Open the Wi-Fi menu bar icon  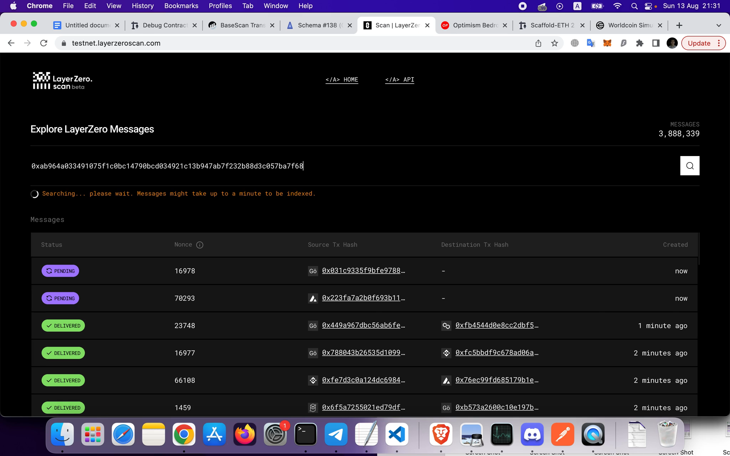(617, 6)
